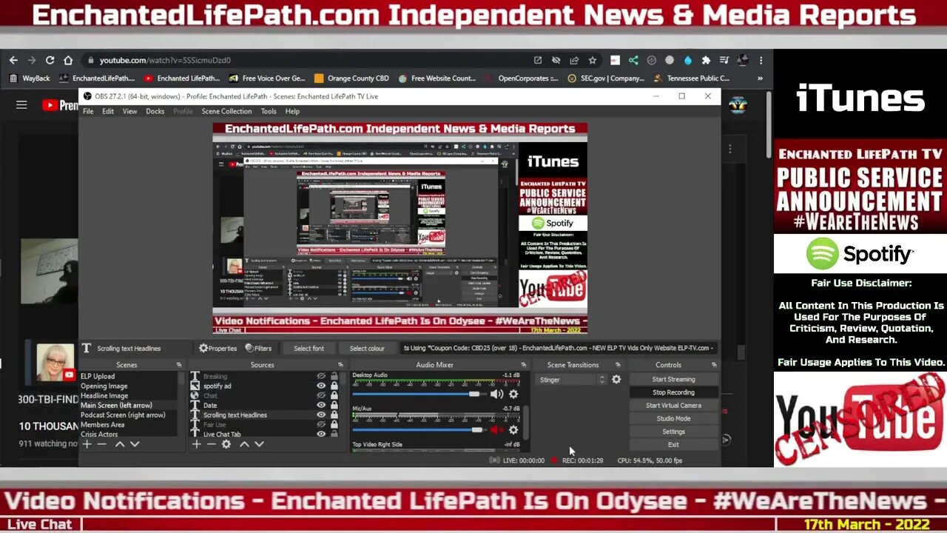Open transition properties gear icon

pos(616,380)
